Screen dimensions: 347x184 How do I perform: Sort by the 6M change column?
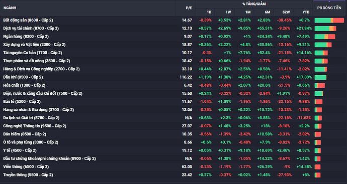coord(268,12)
